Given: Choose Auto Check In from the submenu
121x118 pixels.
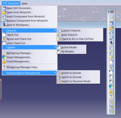Looking at the screenshot, I should 80,35.
